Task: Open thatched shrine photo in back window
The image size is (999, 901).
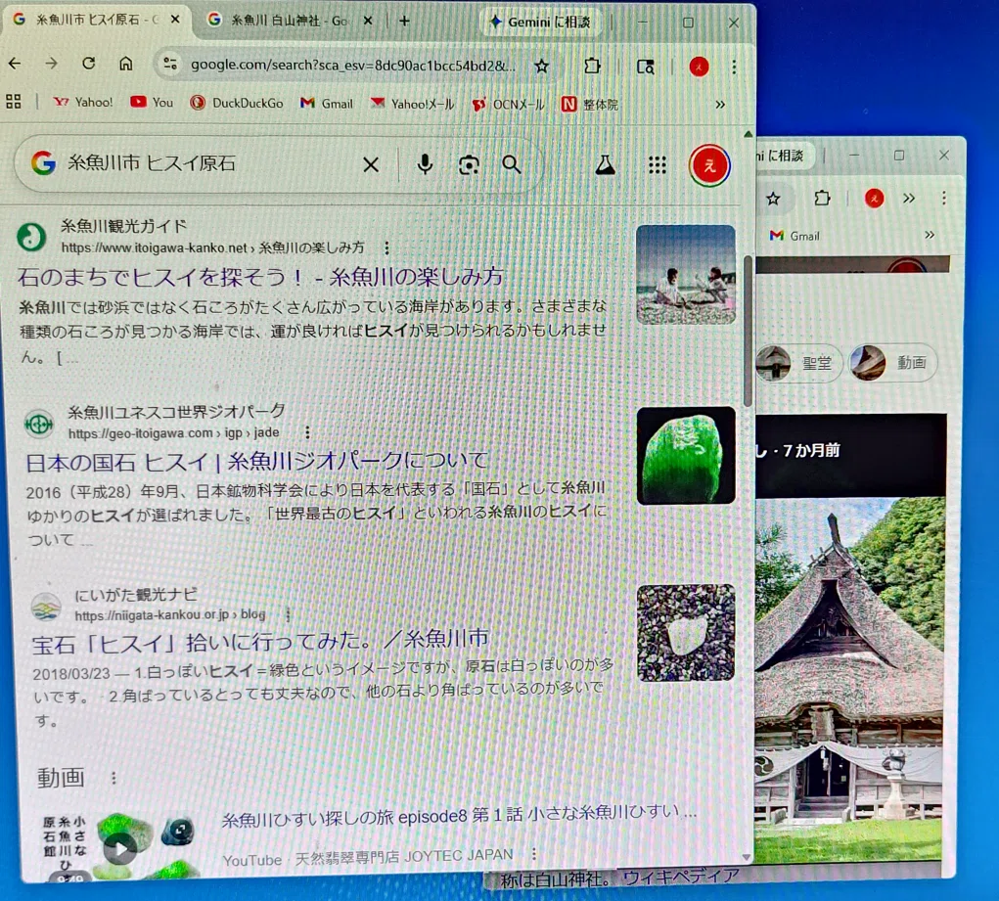Action: 848,679
